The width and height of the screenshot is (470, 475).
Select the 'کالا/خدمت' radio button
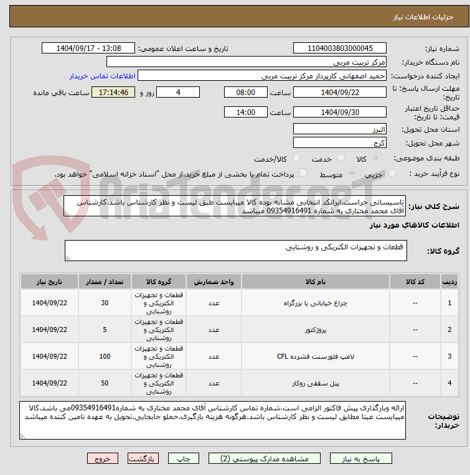pos(296,158)
